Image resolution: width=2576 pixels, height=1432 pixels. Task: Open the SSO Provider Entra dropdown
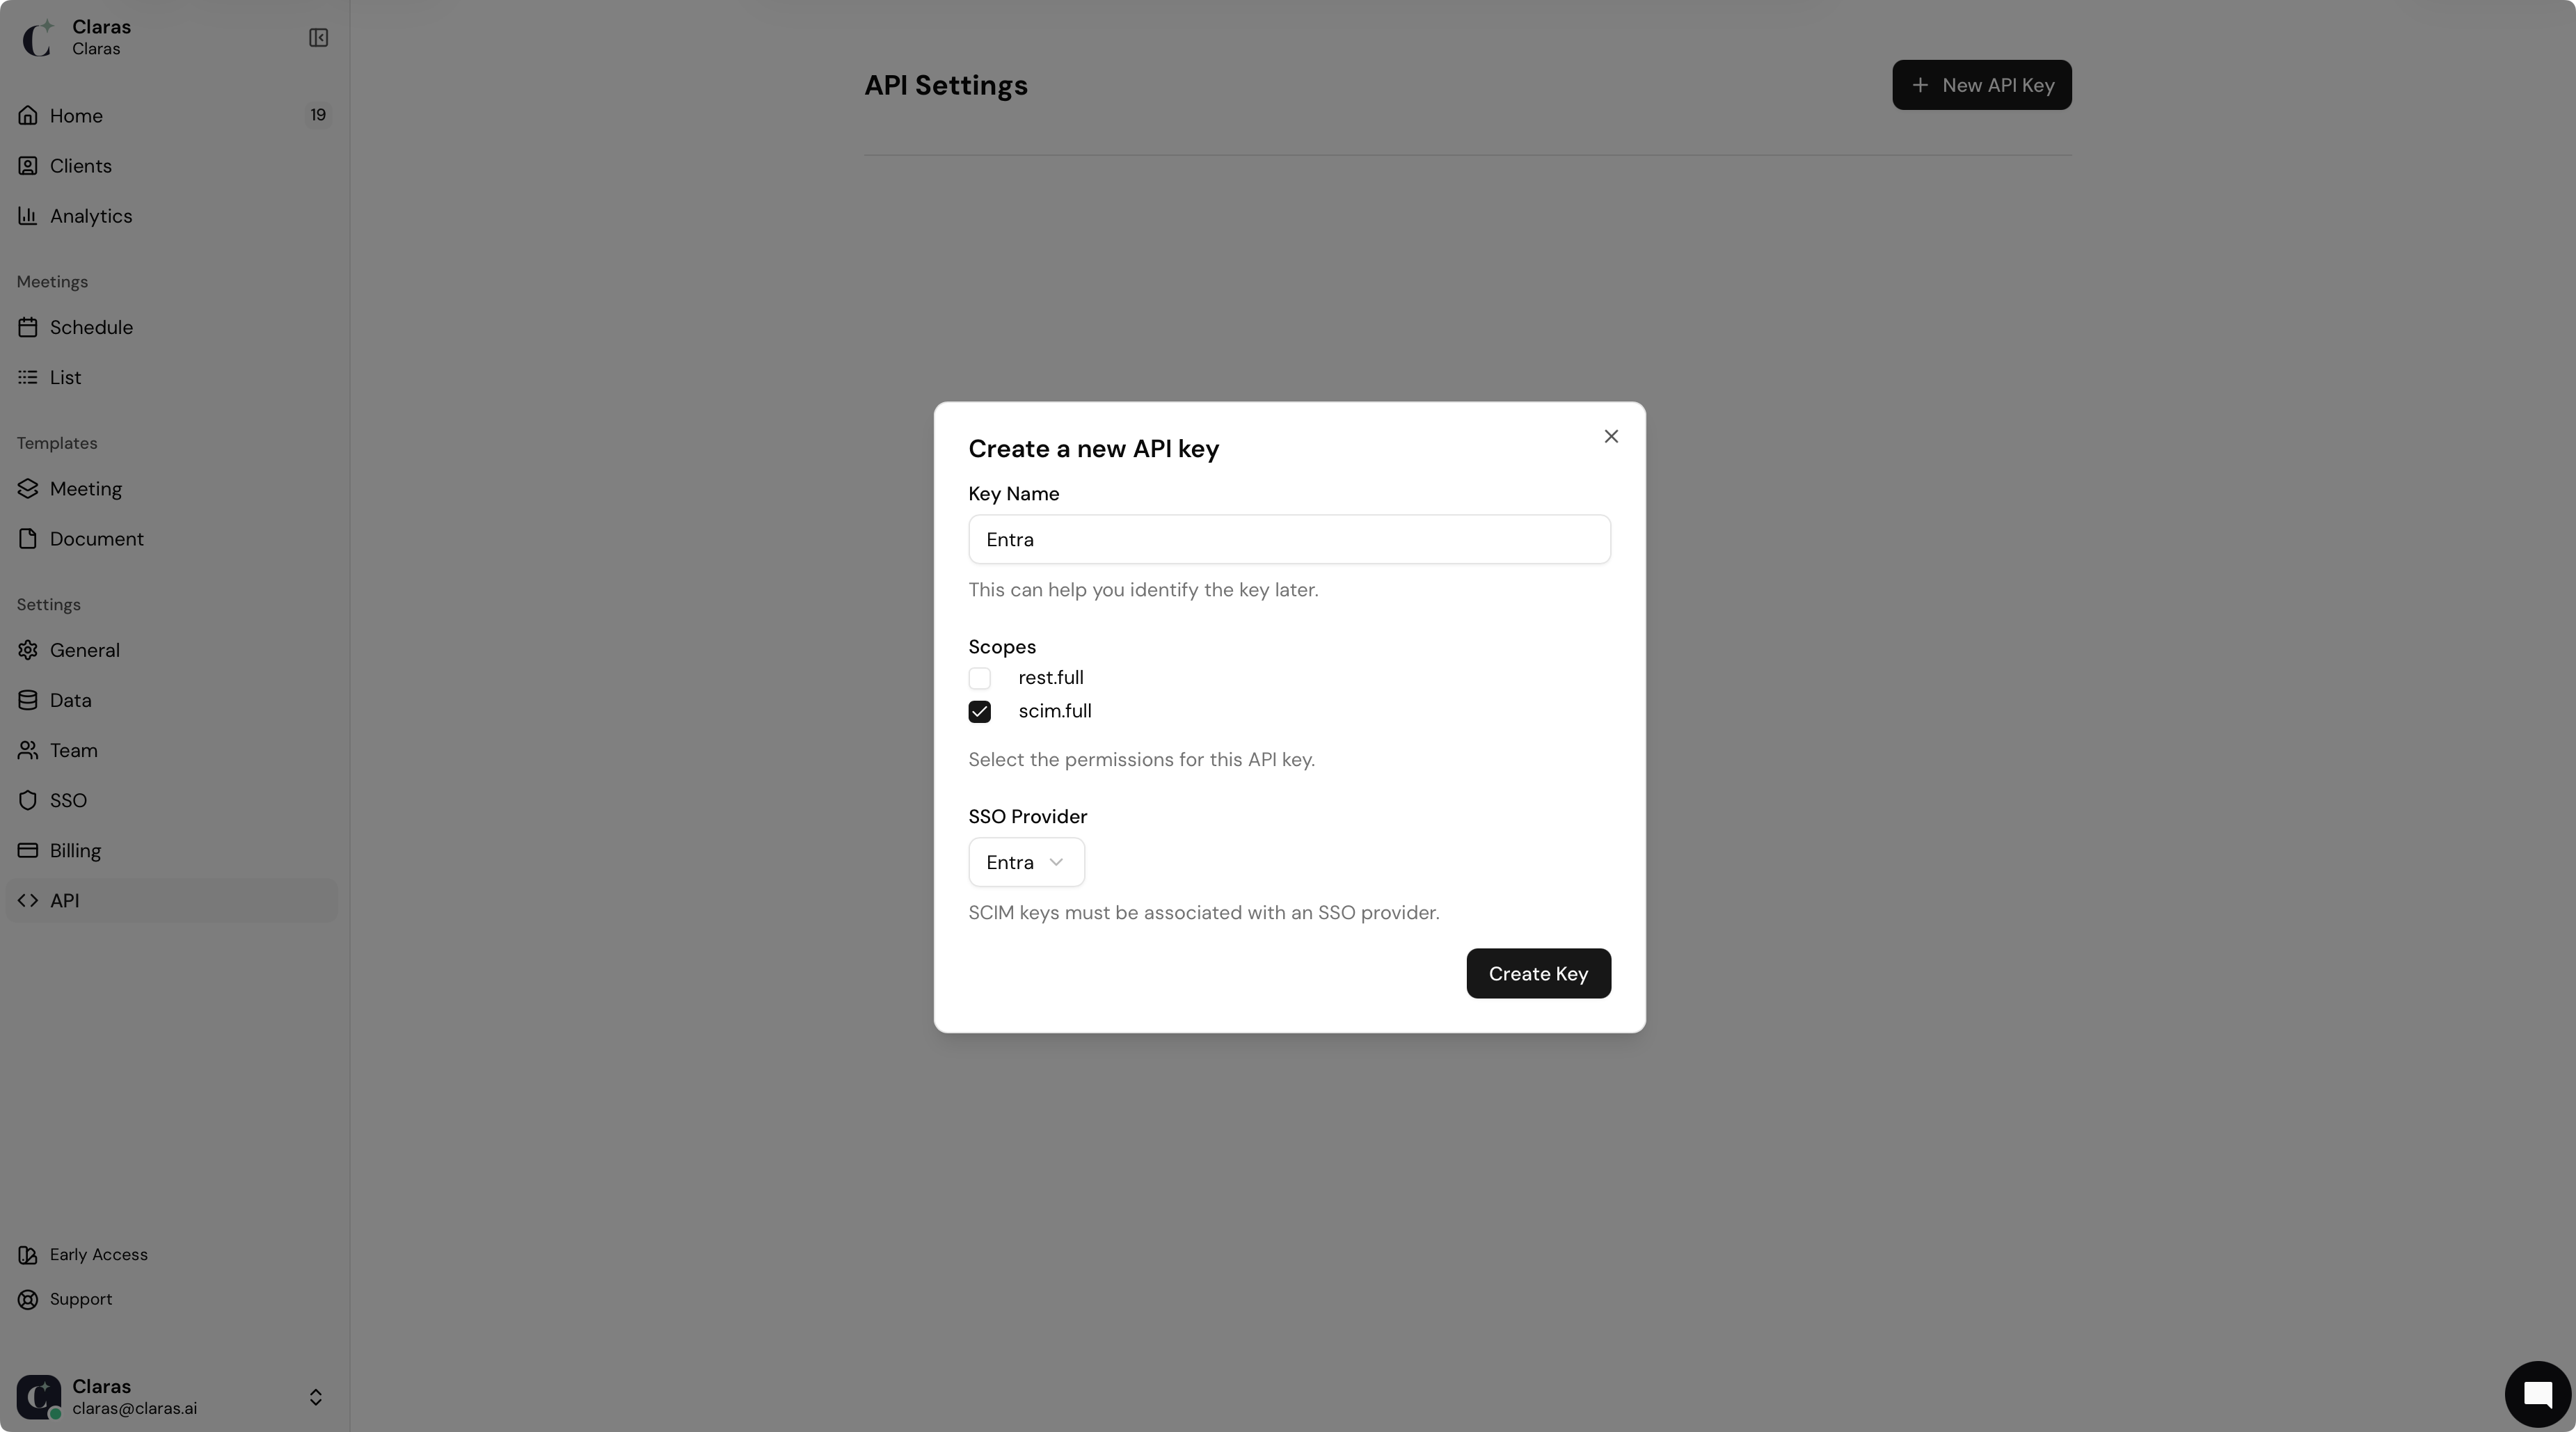1026,862
